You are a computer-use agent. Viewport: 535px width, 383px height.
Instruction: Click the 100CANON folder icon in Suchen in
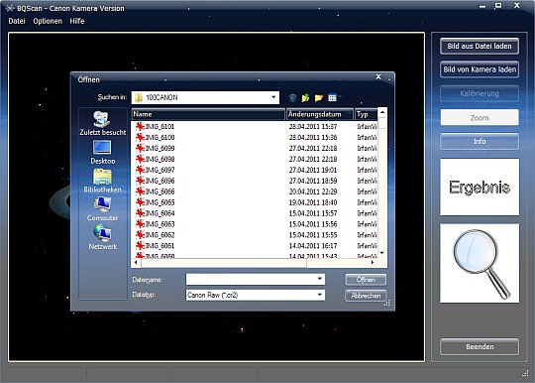pyautogui.click(x=139, y=97)
